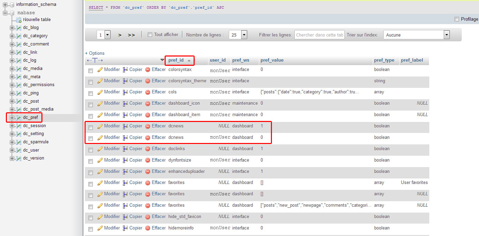This screenshot has width=479, height=236.
Task: Click the red delete icon in doclinks row
Action: click(x=148, y=149)
